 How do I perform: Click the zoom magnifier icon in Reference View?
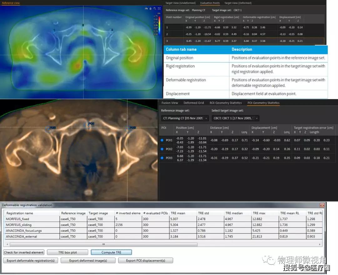155,9
